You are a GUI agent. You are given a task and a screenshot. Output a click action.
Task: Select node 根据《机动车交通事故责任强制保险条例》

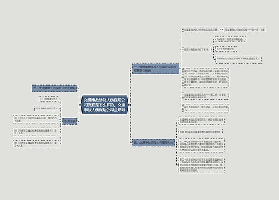click(200, 132)
